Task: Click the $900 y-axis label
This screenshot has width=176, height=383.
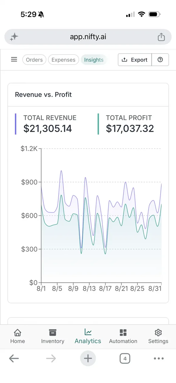Action: click(x=29, y=182)
